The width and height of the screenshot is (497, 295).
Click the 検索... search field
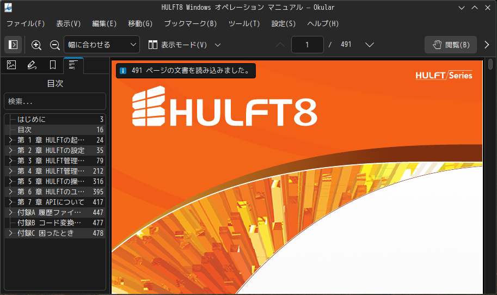(x=55, y=101)
